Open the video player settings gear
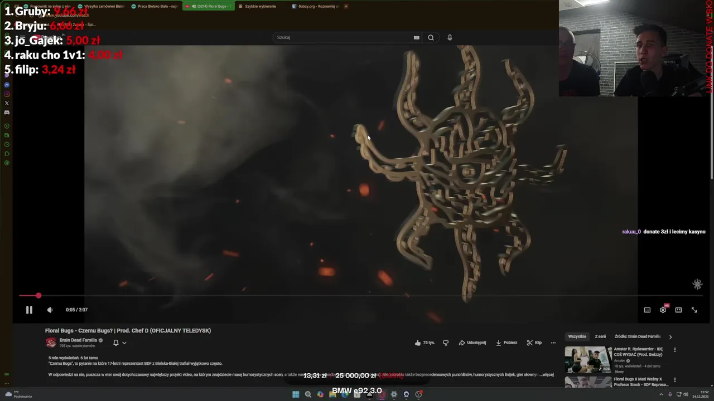714x401 pixels. tap(663, 310)
